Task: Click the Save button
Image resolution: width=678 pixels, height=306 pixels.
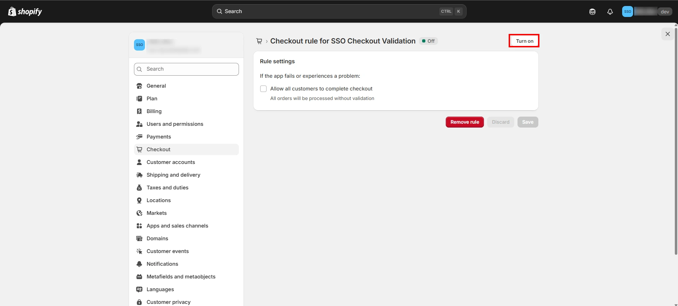Action: 528,122
